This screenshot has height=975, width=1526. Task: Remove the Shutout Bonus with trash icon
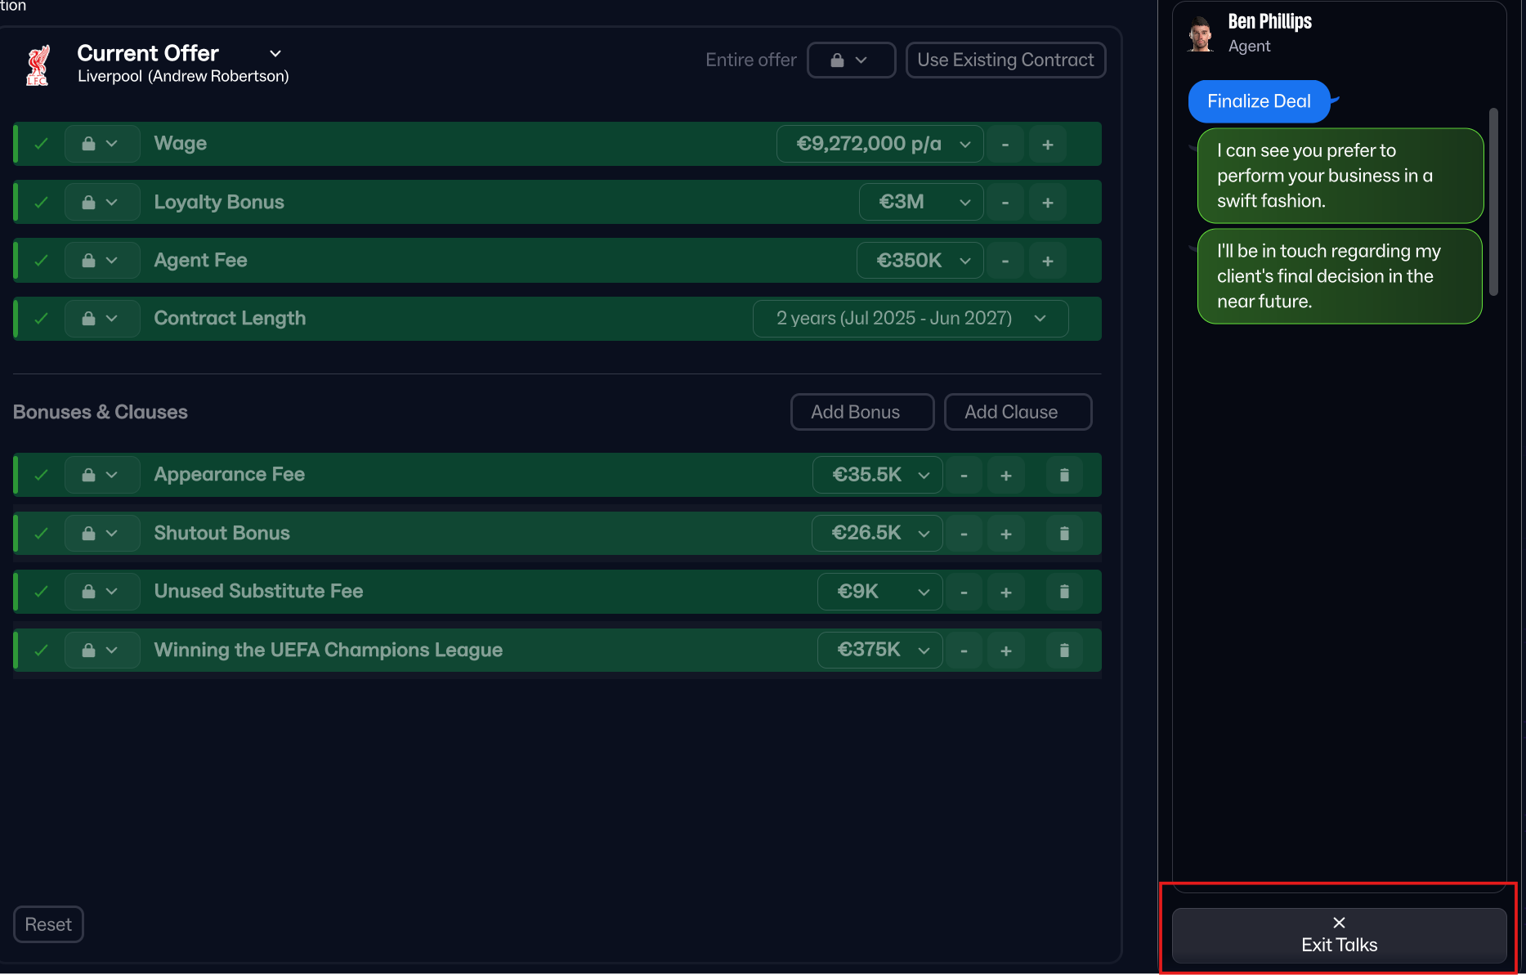click(1063, 534)
